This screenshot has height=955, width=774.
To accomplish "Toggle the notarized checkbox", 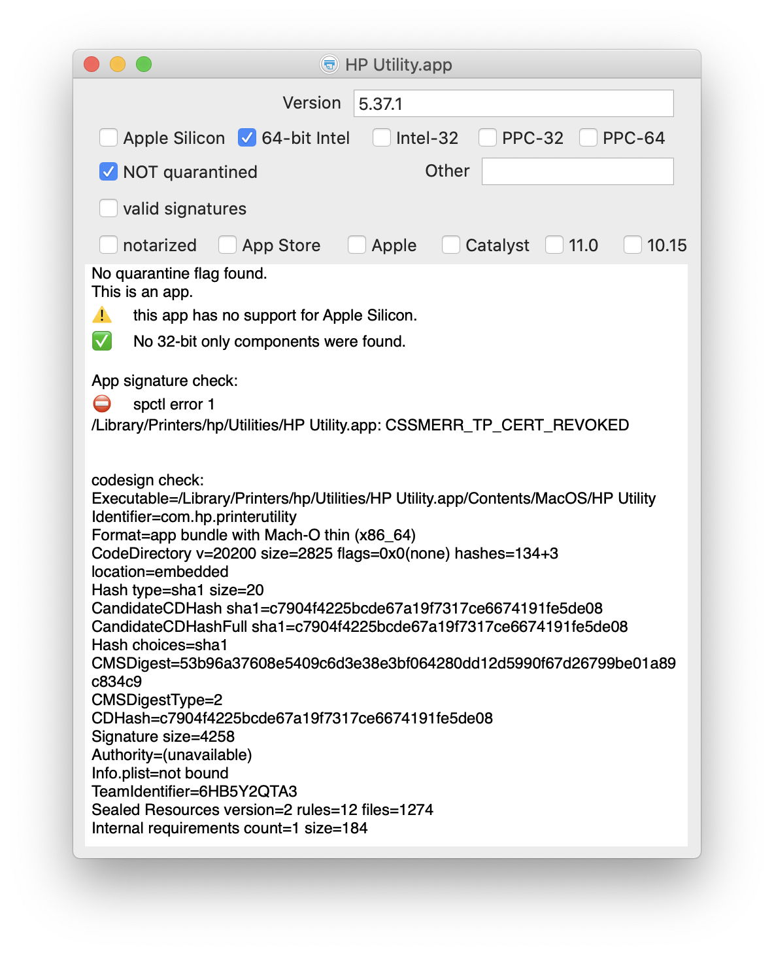I will pyautogui.click(x=109, y=245).
